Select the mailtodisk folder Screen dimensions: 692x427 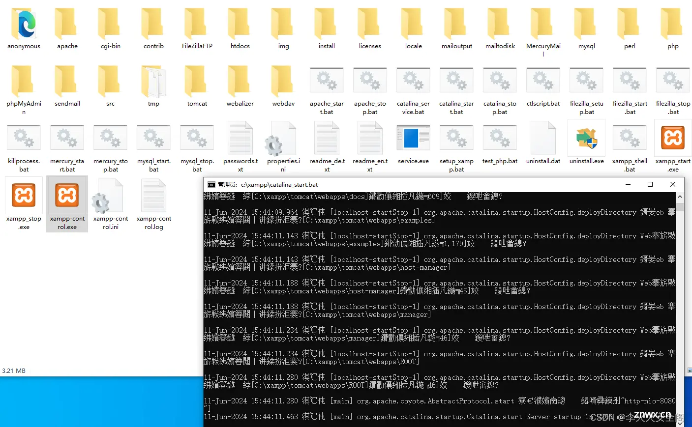pos(500,28)
